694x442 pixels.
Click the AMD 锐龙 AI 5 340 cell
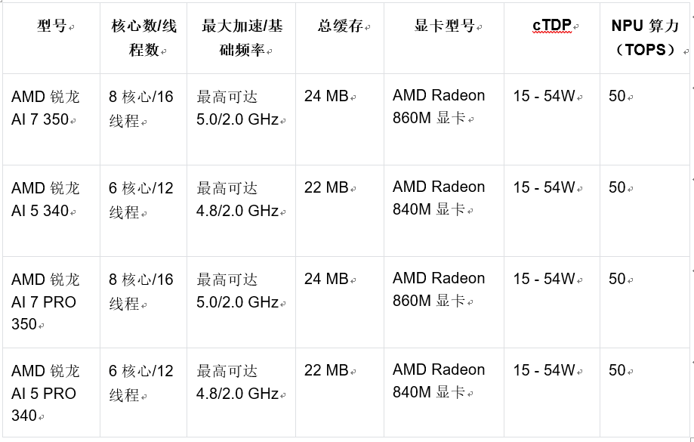[45, 199]
